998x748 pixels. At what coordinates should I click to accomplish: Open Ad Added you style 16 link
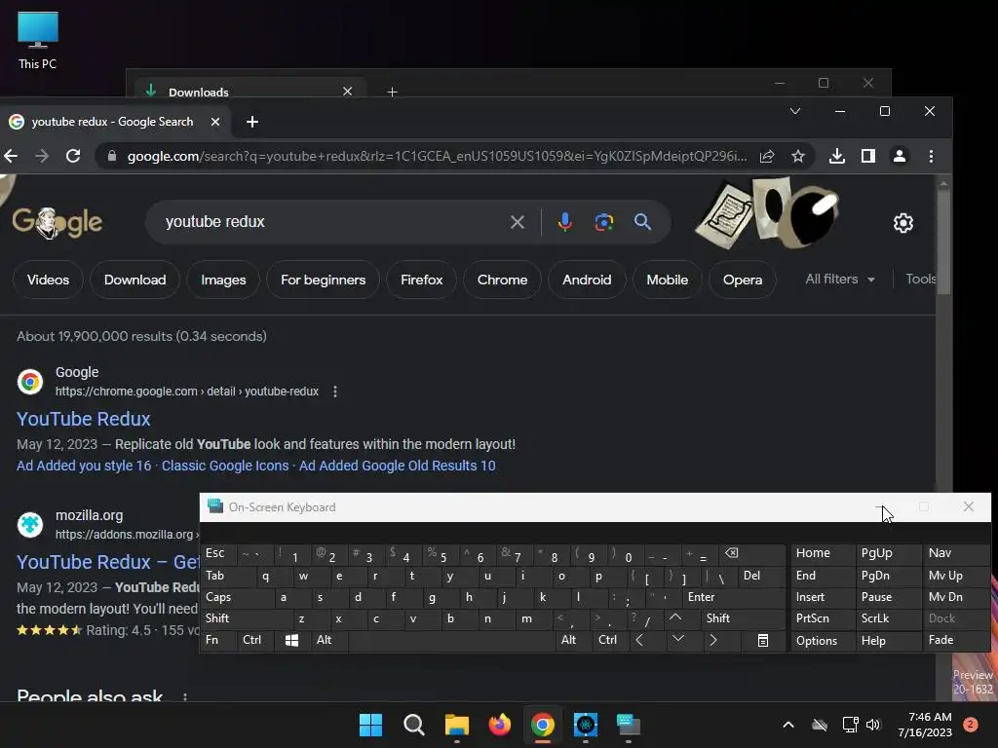[x=84, y=466]
